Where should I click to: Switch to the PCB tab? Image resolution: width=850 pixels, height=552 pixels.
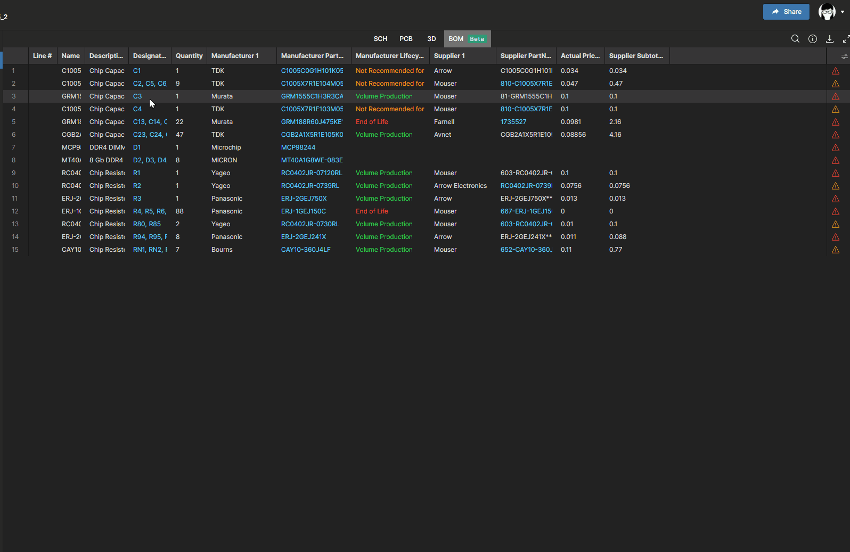pos(406,39)
